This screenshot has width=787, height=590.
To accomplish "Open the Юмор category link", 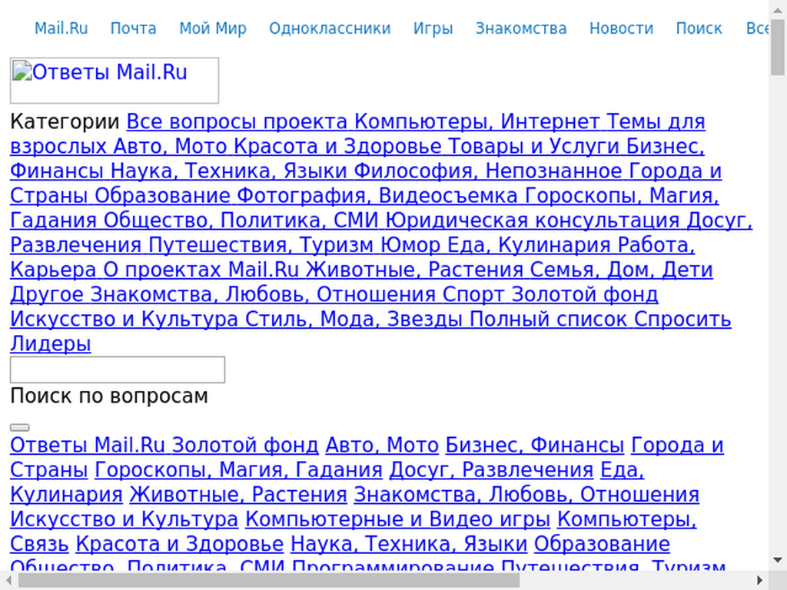I will 410,245.
